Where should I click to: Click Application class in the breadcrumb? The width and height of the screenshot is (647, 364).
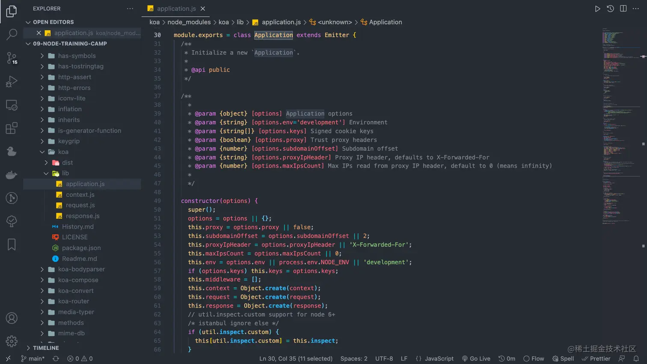pos(381,22)
